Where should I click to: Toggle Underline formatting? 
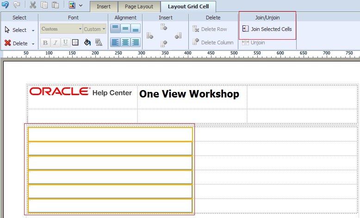[x=65, y=42]
